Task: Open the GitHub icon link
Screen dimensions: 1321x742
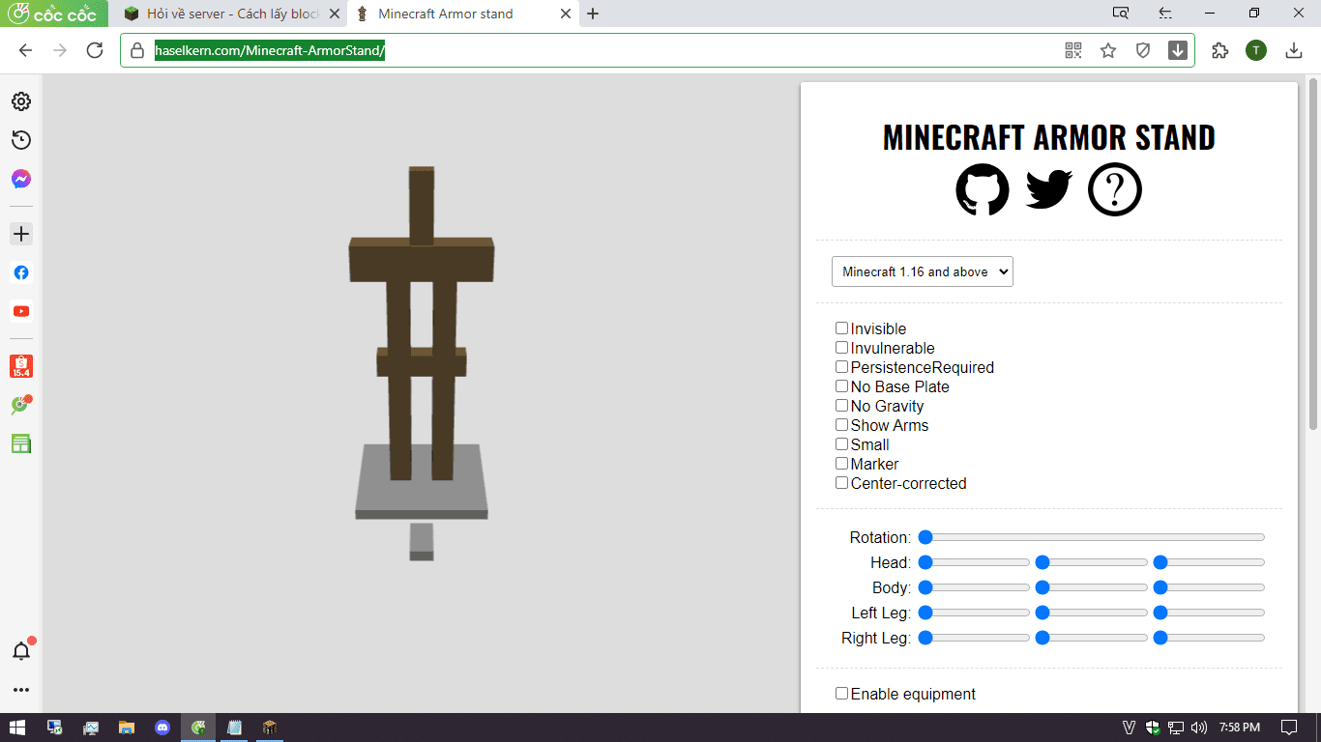Action: (x=982, y=189)
